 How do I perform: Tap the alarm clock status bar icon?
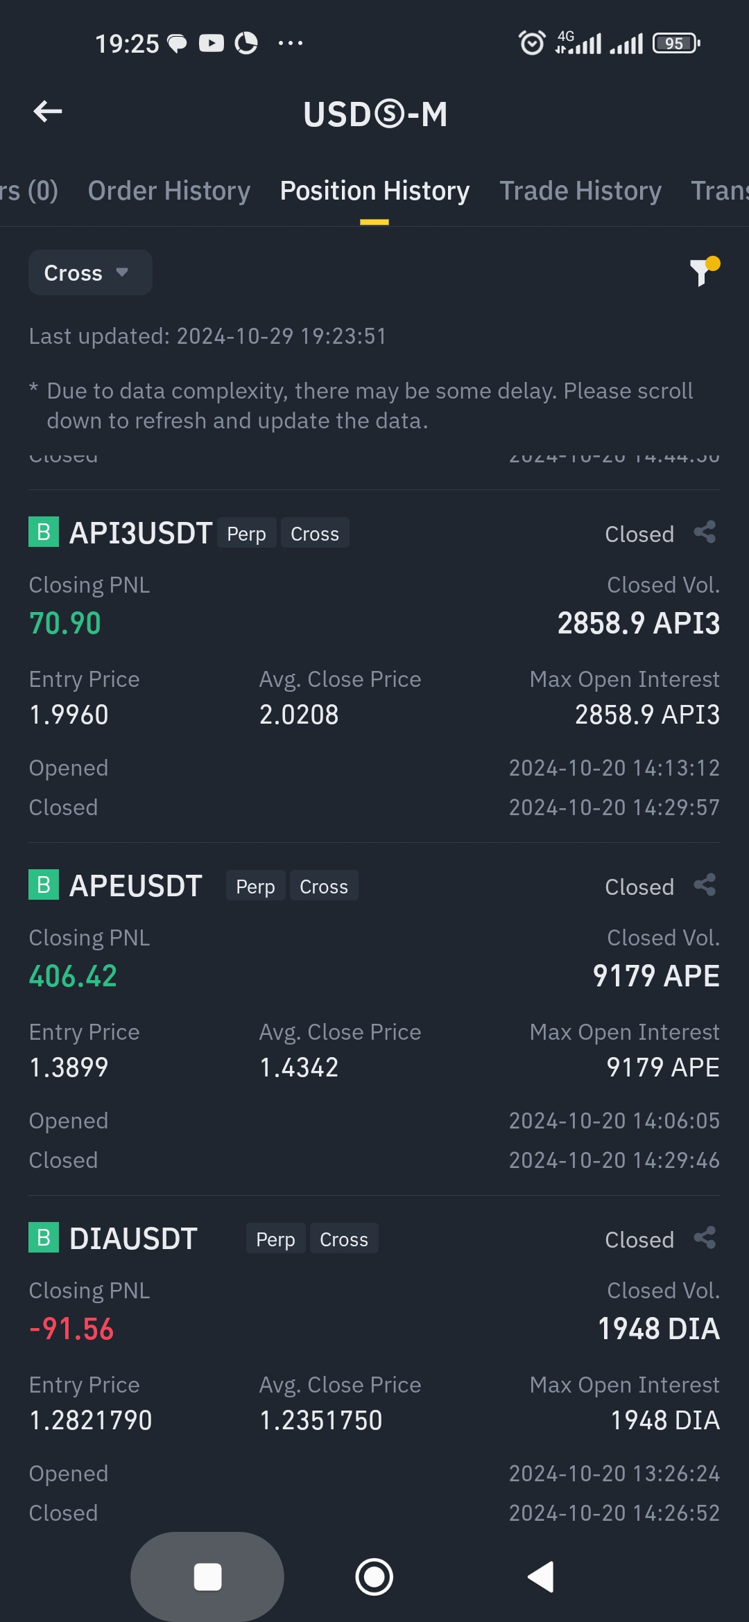point(532,43)
